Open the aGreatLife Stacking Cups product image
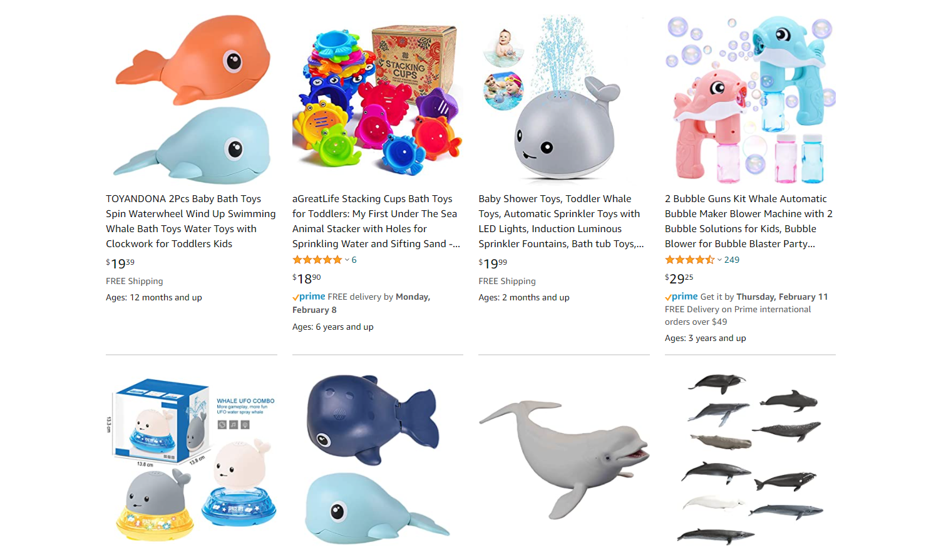 click(378, 99)
